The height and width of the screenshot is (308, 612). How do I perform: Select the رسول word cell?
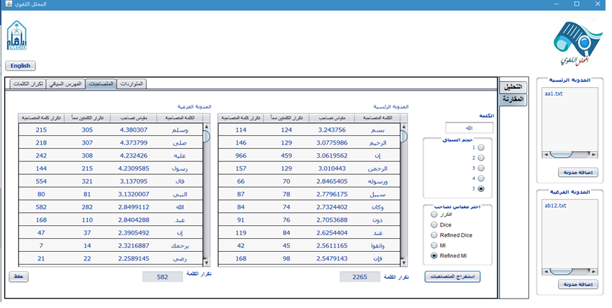179,168
